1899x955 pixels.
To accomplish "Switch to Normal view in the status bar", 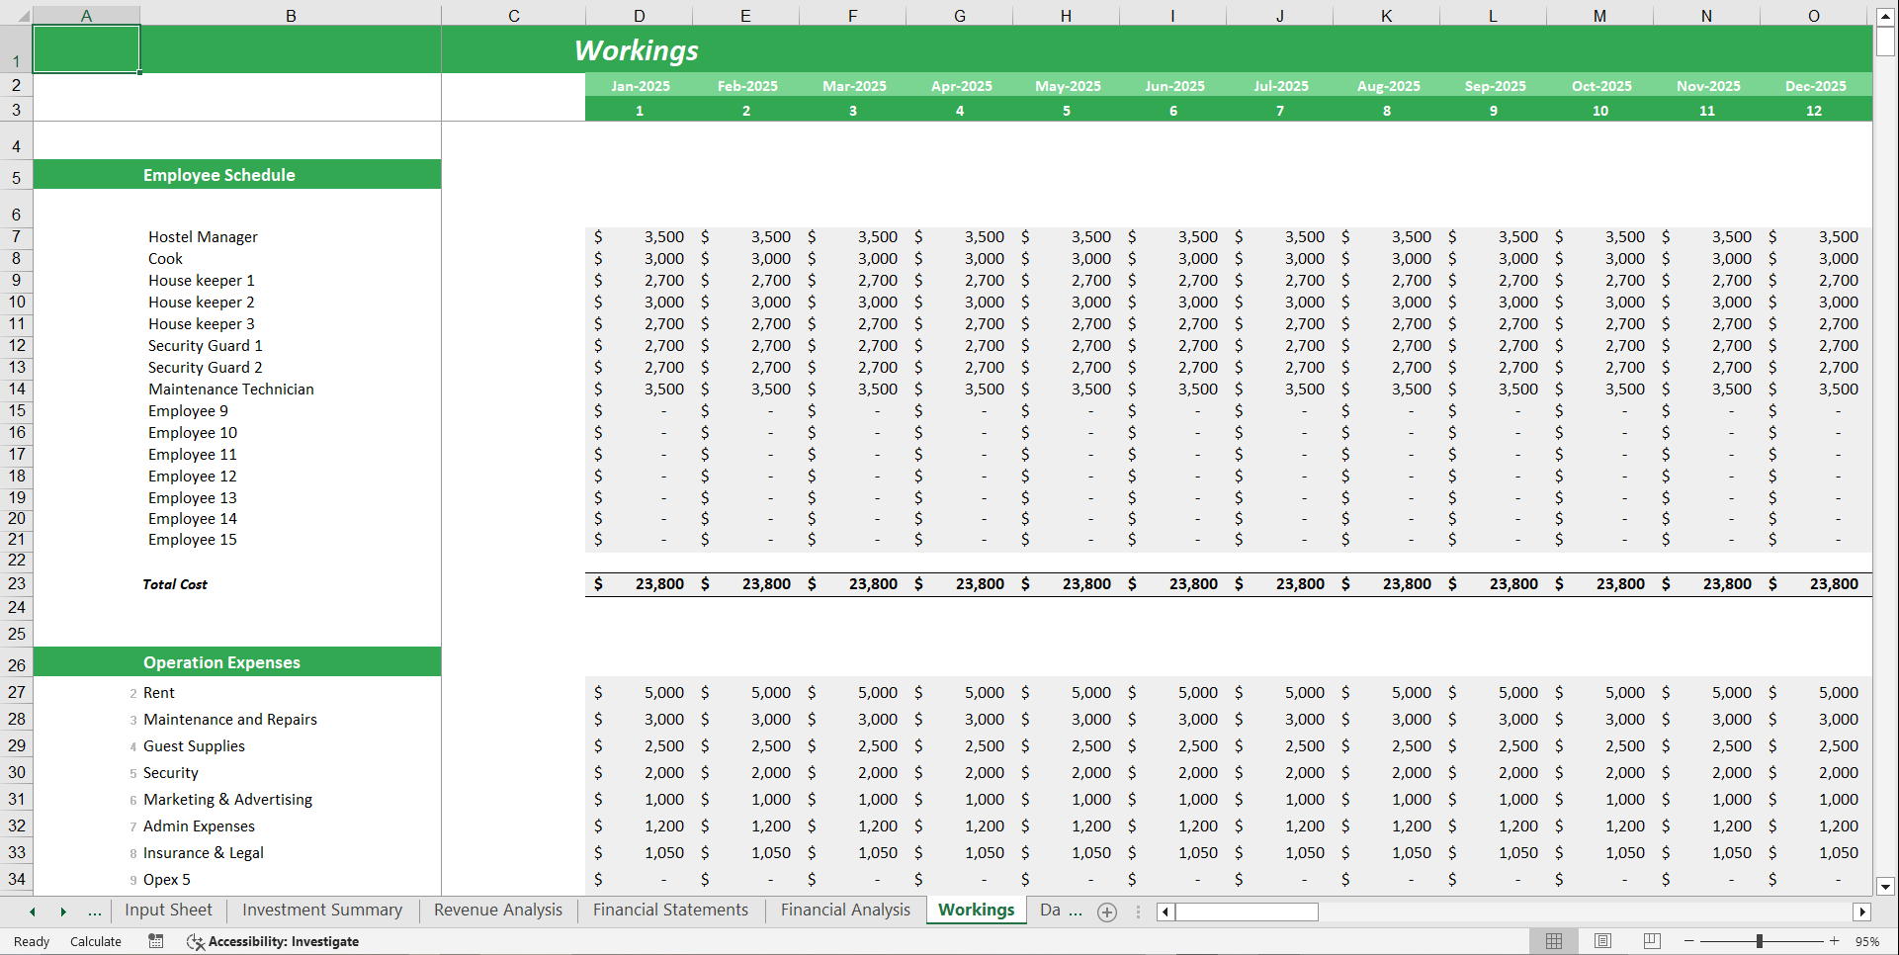I will tap(1554, 941).
